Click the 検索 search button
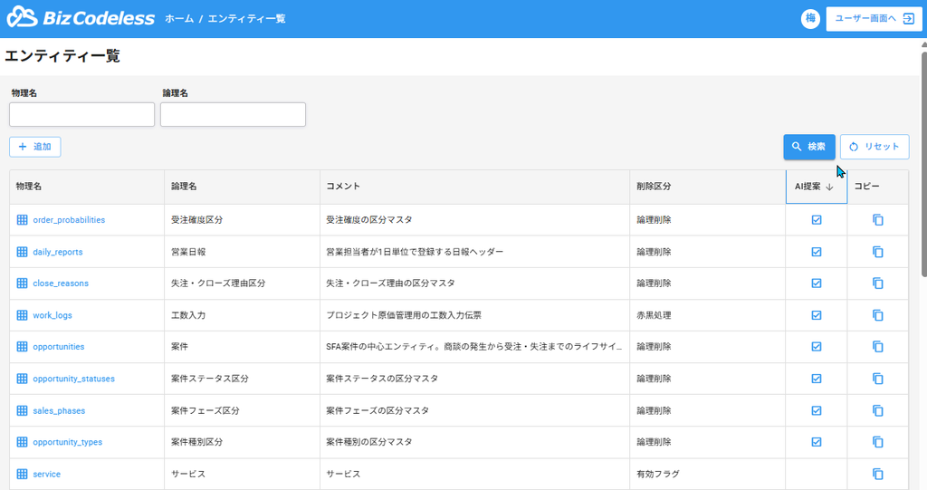Image resolution: width=927 pixels, height=490 pixels. click(x=809, y=147)
